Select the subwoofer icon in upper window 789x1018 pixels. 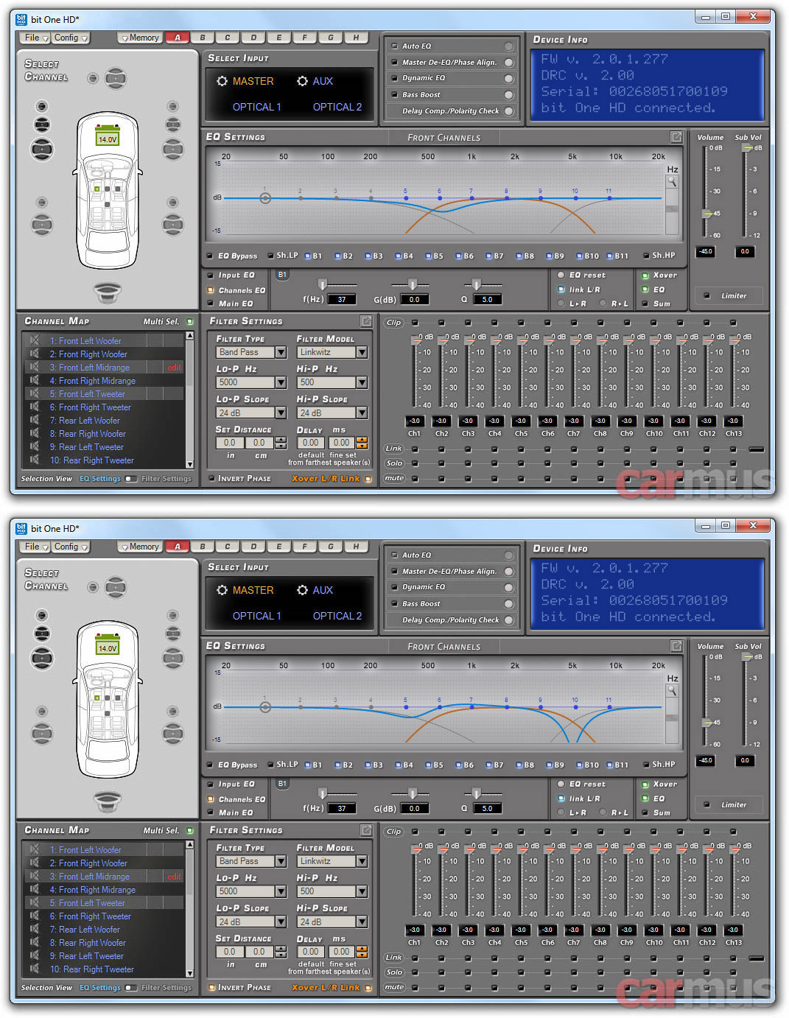(x=108, y=292)
